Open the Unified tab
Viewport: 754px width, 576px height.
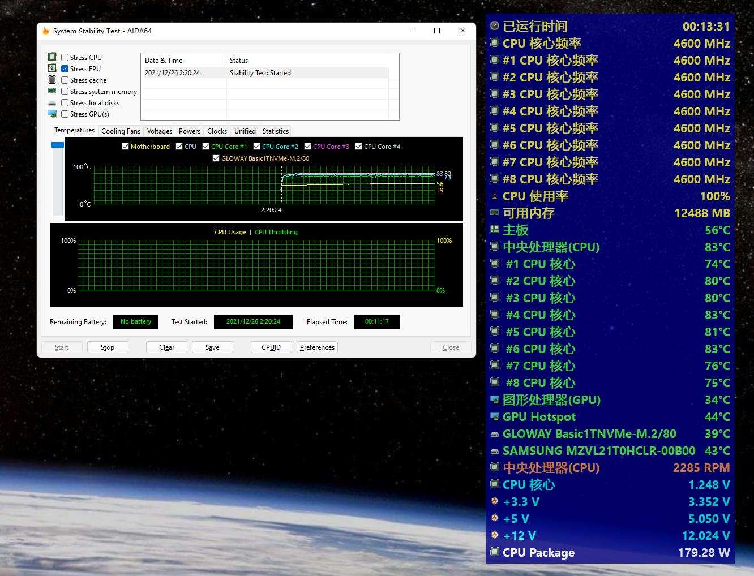[245, 131]
